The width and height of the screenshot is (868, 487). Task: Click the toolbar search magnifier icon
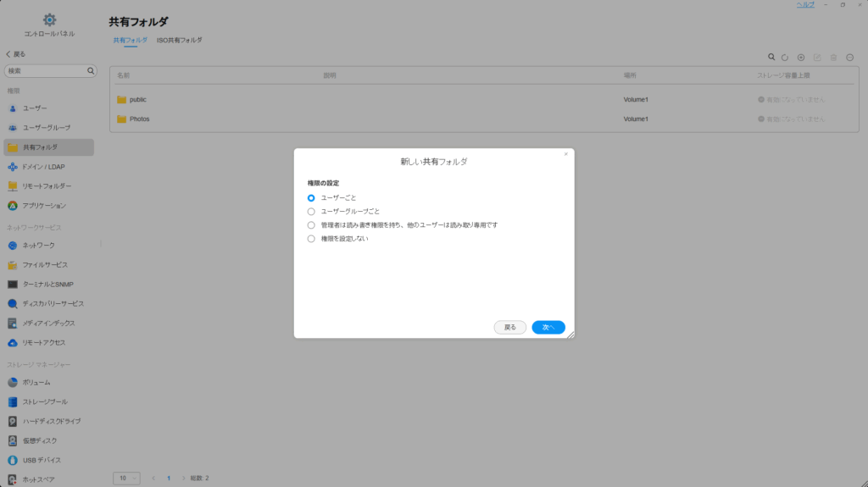point(771,57)
